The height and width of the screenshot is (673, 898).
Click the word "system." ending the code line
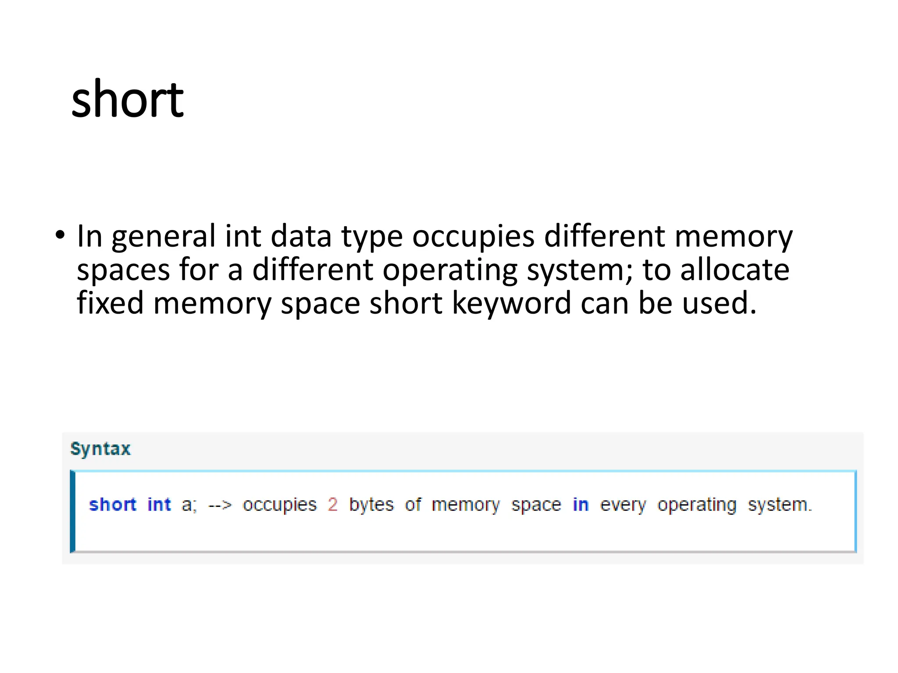(x=780, y=505)
